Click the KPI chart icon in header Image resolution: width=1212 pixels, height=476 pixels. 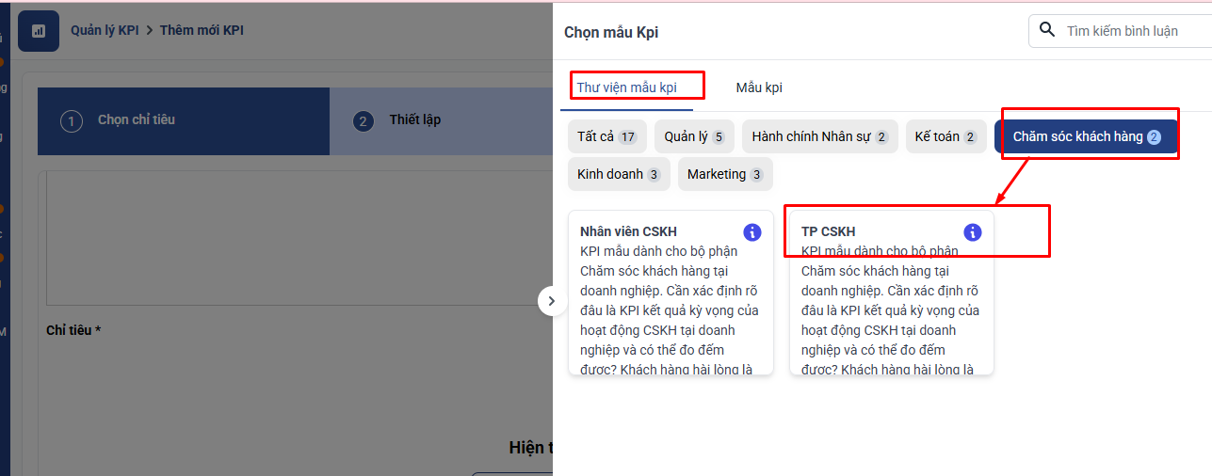[38, 31]
